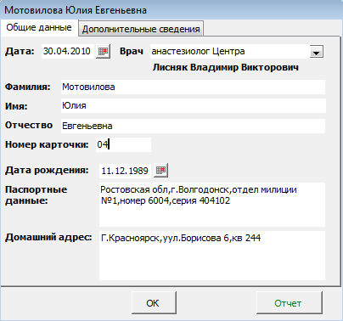The height and width of the screenshot is (321, 343).
Task: Click the Домашний адрес text area
Action: [212, 256]
